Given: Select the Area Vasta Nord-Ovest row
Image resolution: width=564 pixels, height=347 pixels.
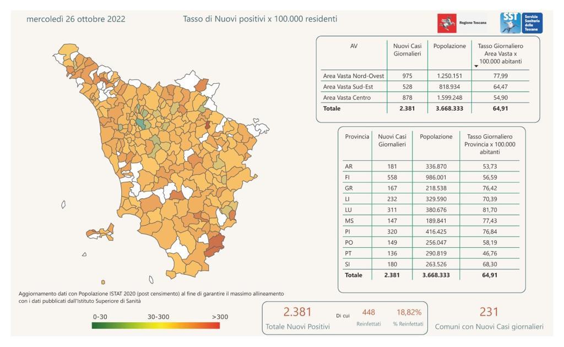Looking at the screenshot, I should click(x=425, y=76).
